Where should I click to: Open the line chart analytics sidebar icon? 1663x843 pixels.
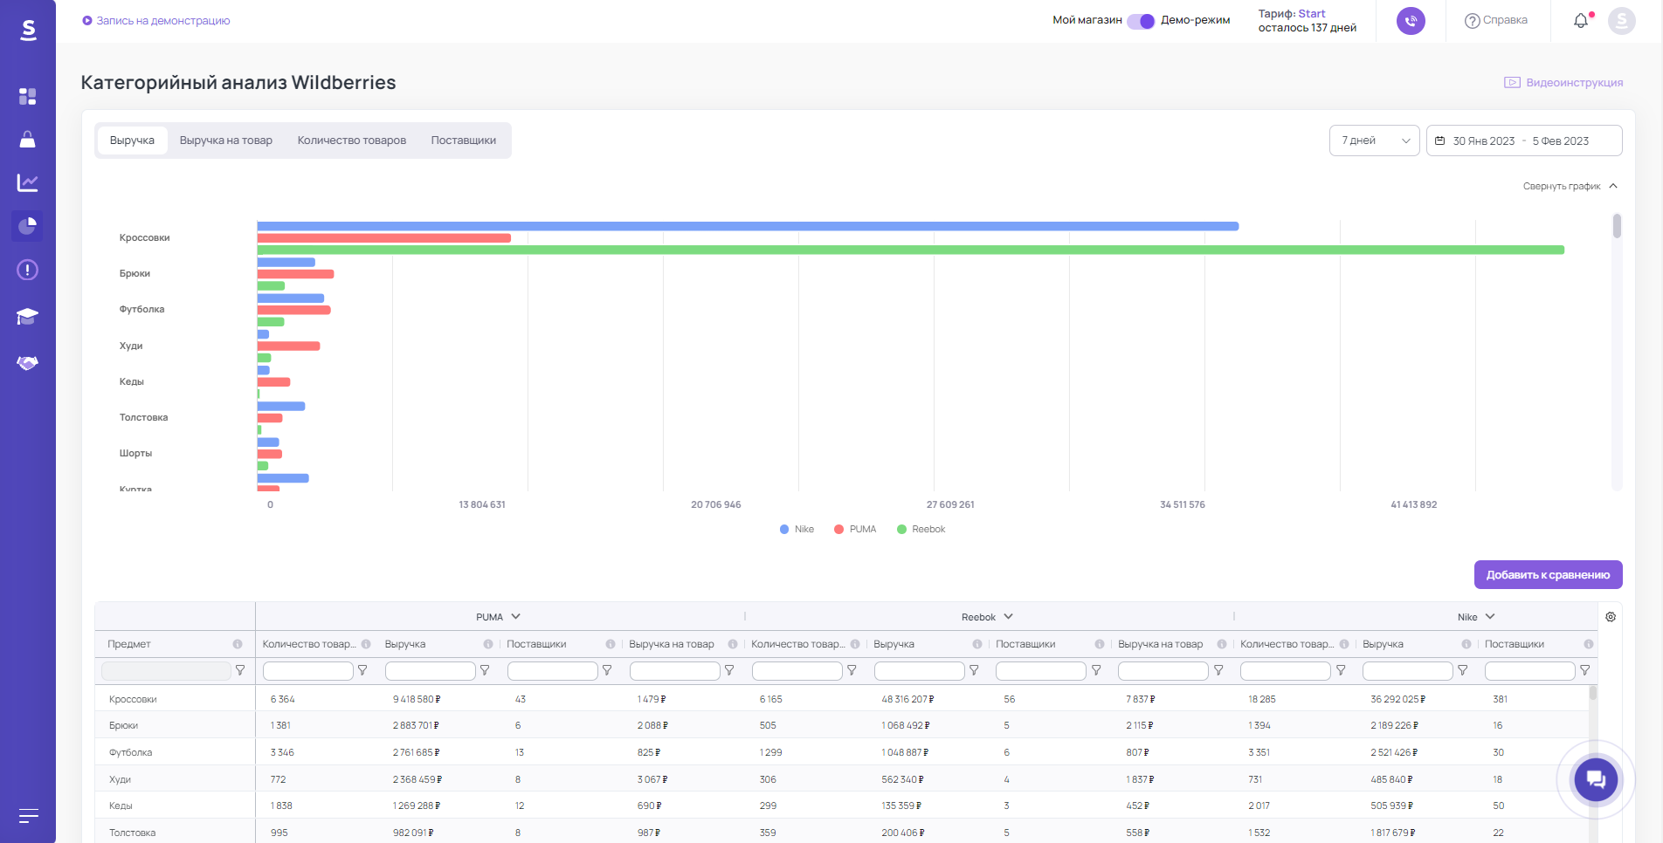click(x=27, y=182)
